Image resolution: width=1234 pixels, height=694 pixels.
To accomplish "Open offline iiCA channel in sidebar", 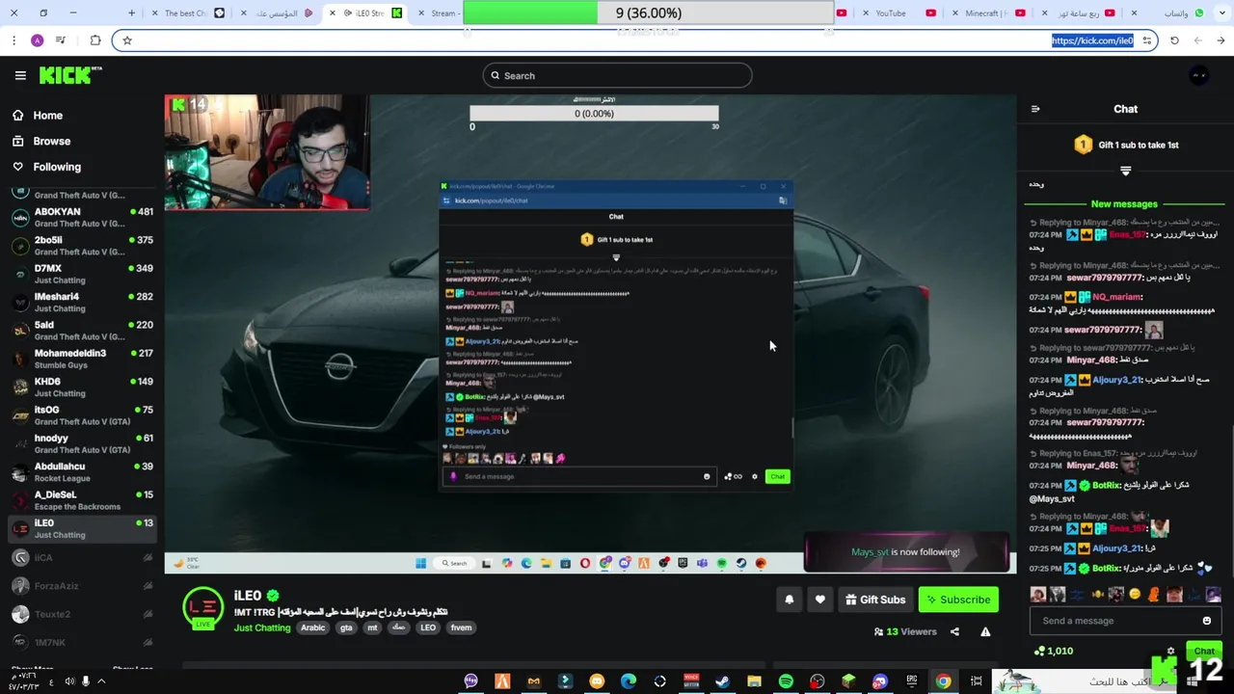I will 82,557.
